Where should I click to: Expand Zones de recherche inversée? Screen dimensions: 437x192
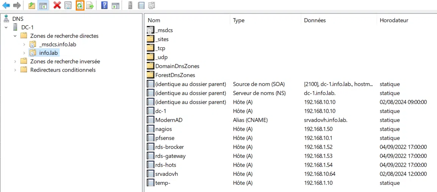(15, 61)
